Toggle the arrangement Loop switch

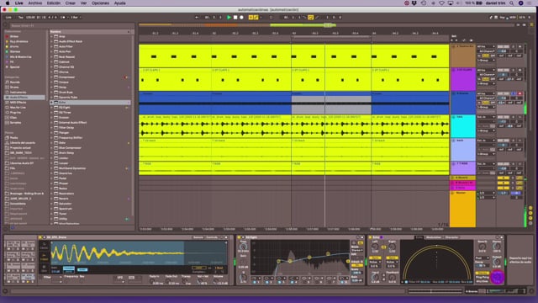pos(310,17)
